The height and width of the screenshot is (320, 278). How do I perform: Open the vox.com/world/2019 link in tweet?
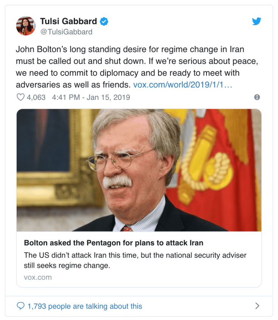pos(183,85)
